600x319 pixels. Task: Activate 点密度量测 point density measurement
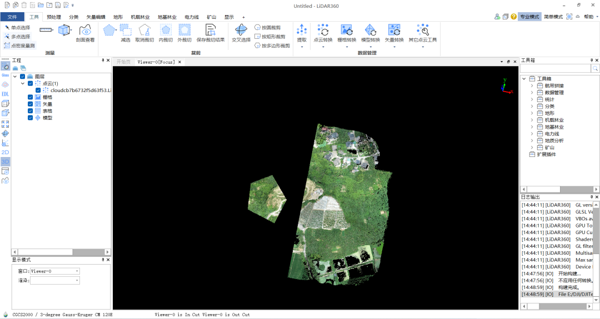tap(19, 45)
